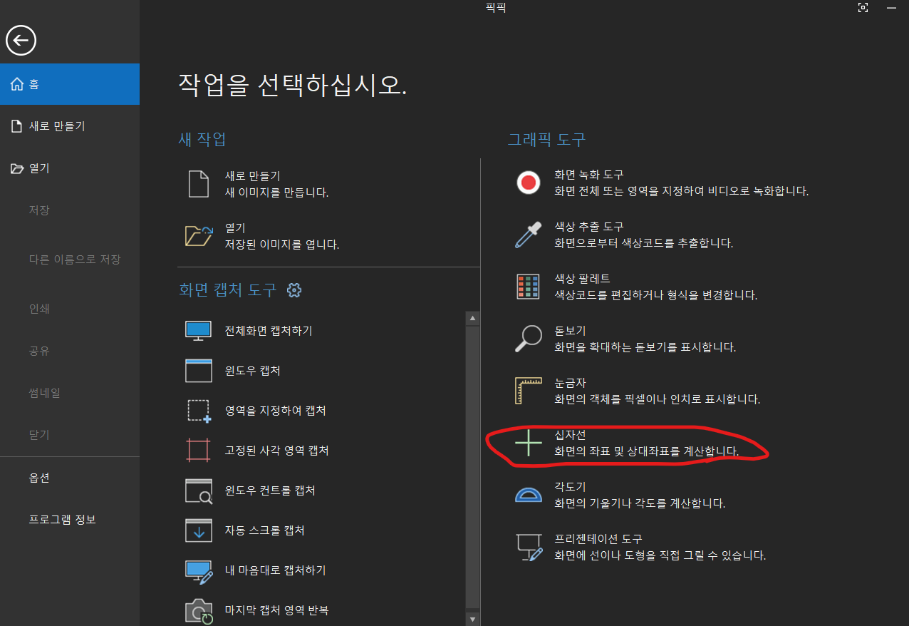This screenshot has width=909, height=626.
Task: Select 새로 만들기 in the sidebar
Action: pyautogui.click(x=70, y=126)
